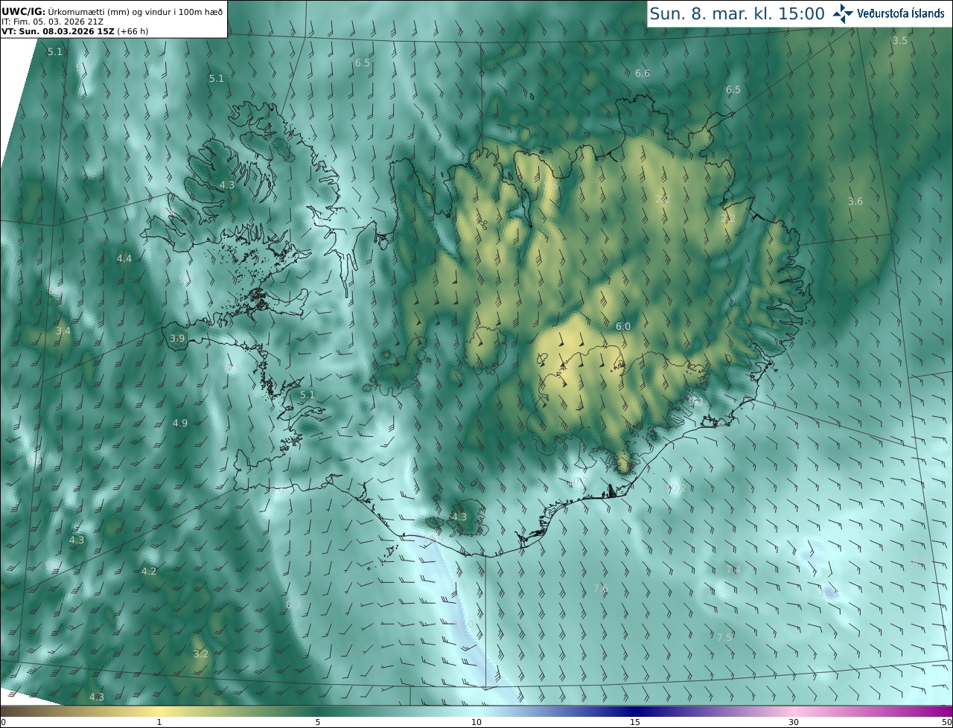Click the color scale tick label 15
Viewport: 953px width, 728px height.
tap(635, 722)
